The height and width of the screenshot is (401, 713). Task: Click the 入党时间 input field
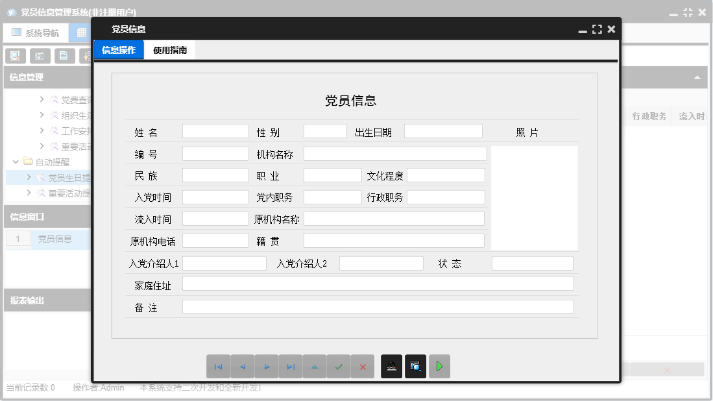point(215,197)
